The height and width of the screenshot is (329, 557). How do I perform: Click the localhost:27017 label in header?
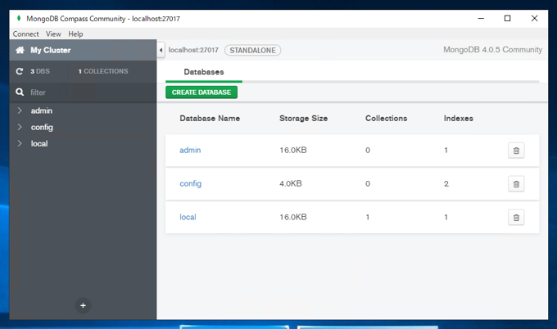[193, 50]
